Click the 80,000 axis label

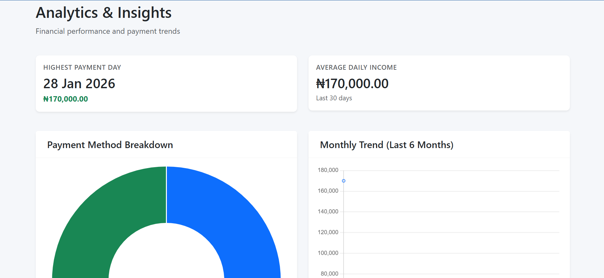(x=330, y=274)
